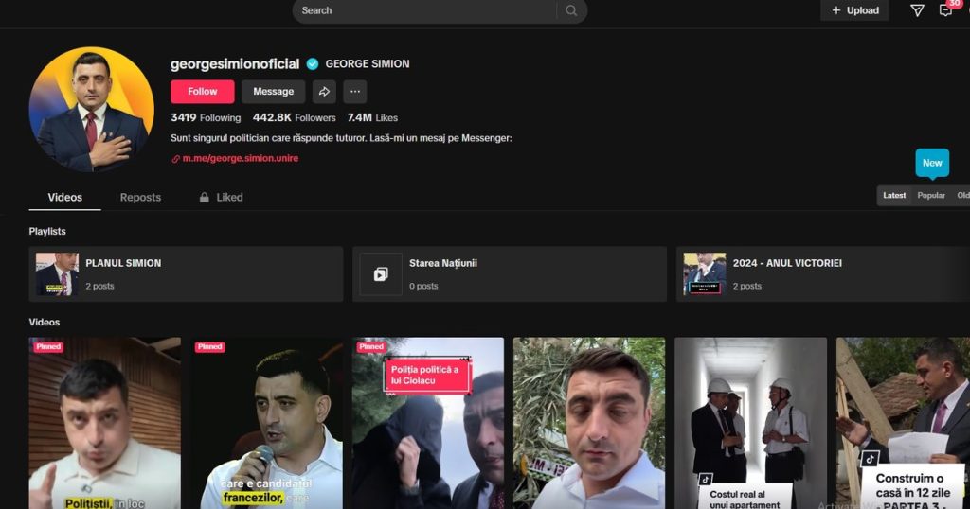Switch to the Reposts tab
The height and width of the screenshot is (509, 970).
click(x=140, y=197)
